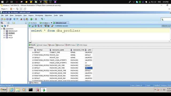Screen dimensions: 171x96
Task: Click the New file icon in the main toolbar
Action: 2,19
